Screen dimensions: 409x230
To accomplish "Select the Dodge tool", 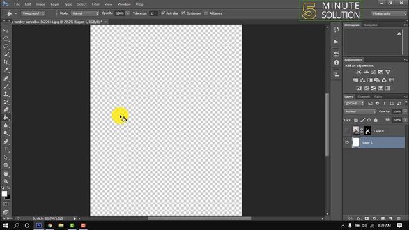I will coord(6,134).
